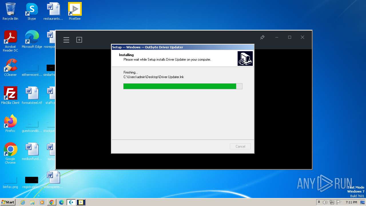Select the restaurants Word document on desktop

[53, 11]
